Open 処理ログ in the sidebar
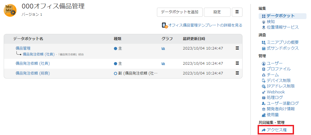 [x=275, y=98]
